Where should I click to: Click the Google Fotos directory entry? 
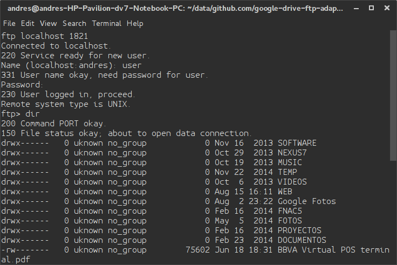(306, 201)
